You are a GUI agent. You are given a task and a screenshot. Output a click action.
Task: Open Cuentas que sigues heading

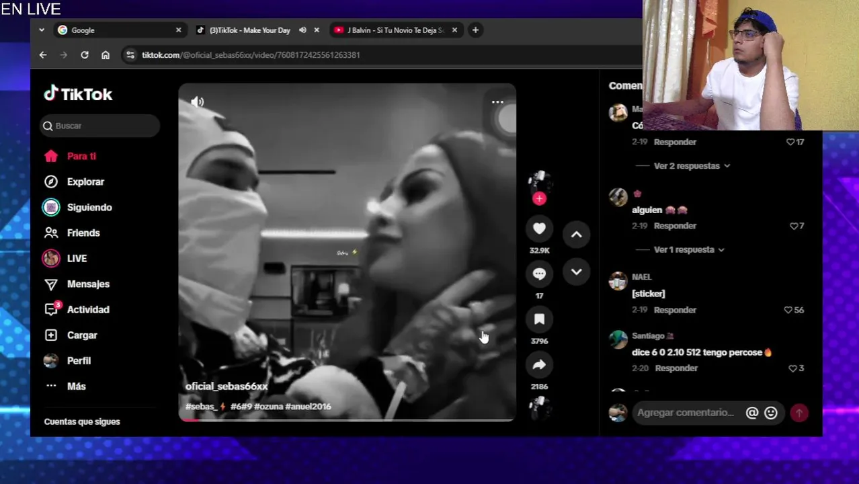click(x=82, y=422)
